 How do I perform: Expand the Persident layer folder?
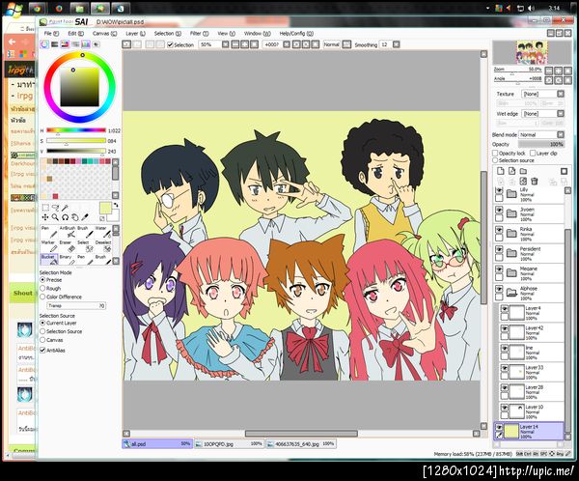tap(511, 253)
